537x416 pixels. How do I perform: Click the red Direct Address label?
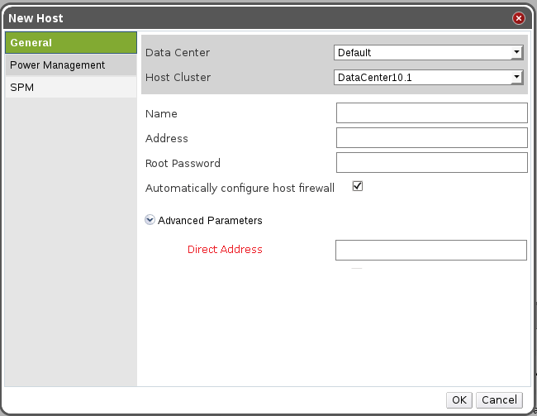pos(225,250)
